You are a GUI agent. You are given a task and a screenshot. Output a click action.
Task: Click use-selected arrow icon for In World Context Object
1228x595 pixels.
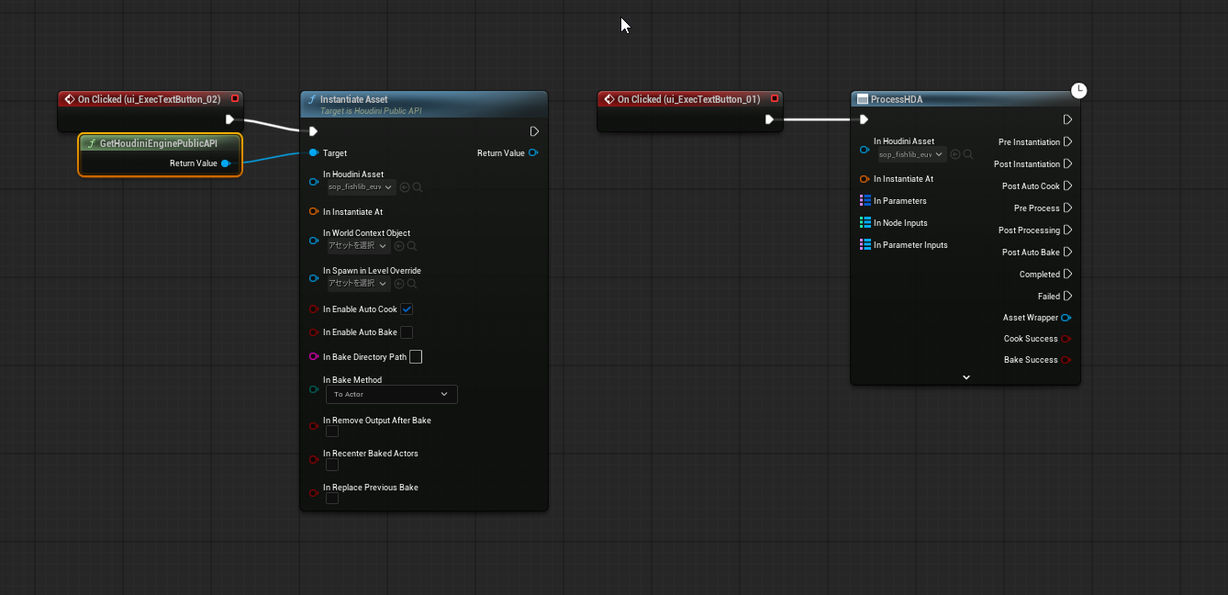(x=400, y=246)
